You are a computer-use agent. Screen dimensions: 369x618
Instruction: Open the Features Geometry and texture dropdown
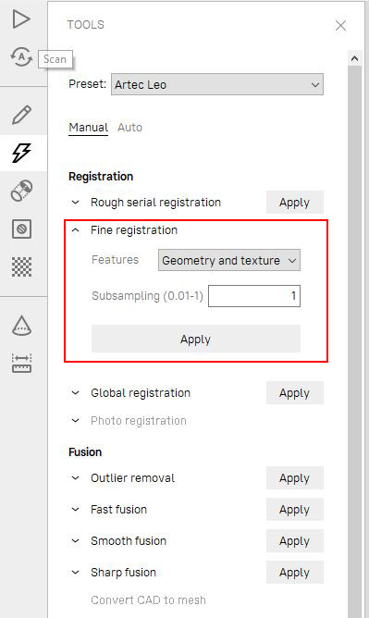228,260
